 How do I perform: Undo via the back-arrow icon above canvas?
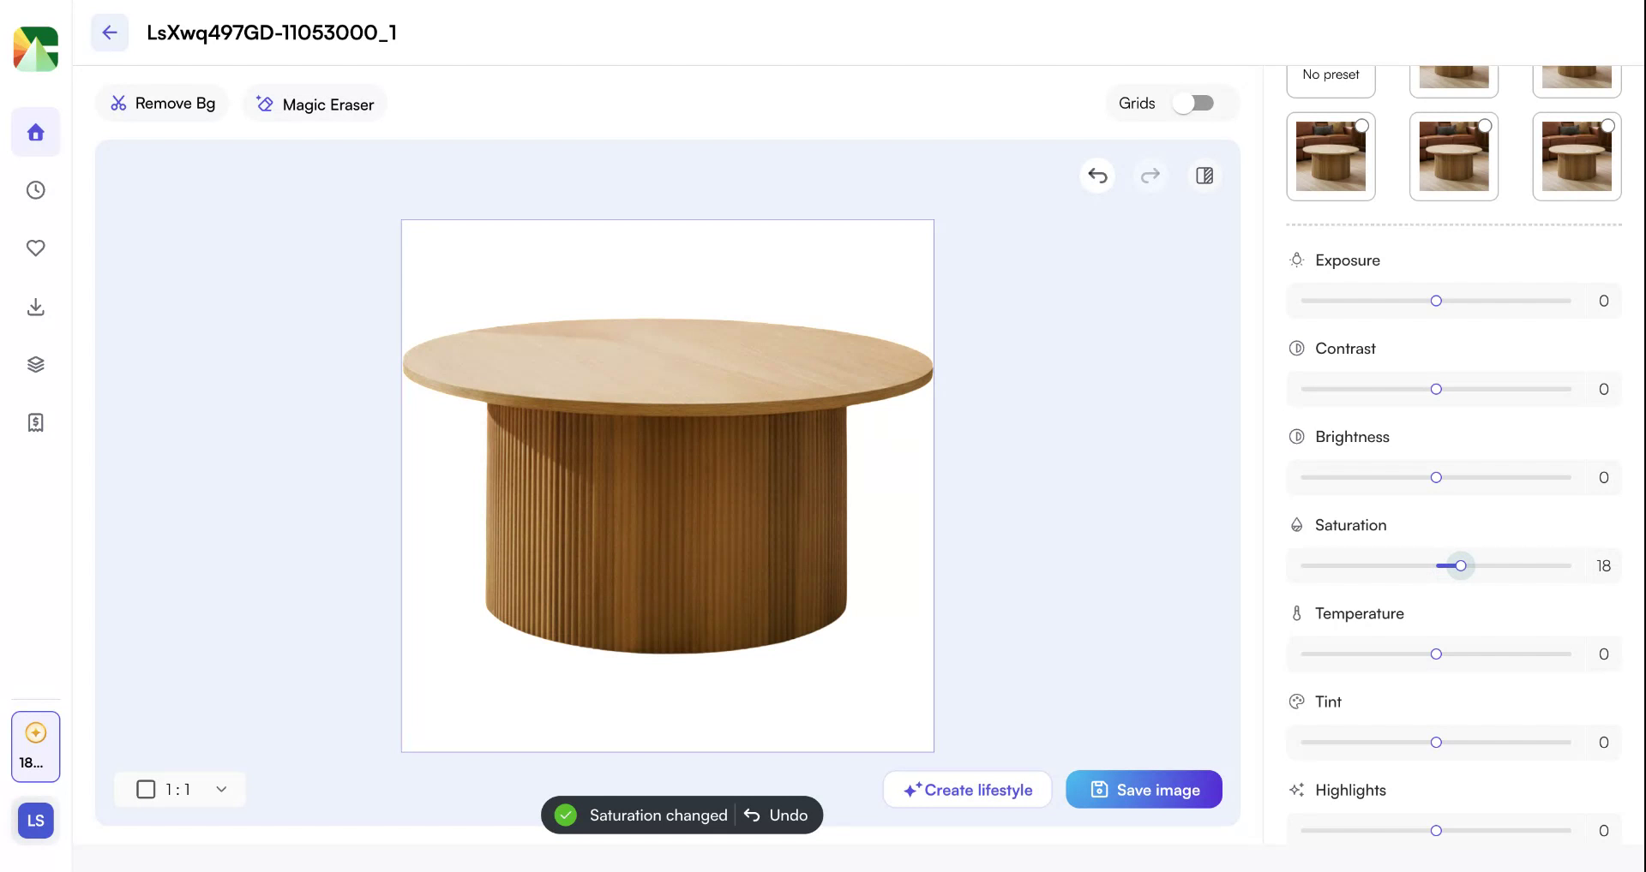(x=1097, y=176)
